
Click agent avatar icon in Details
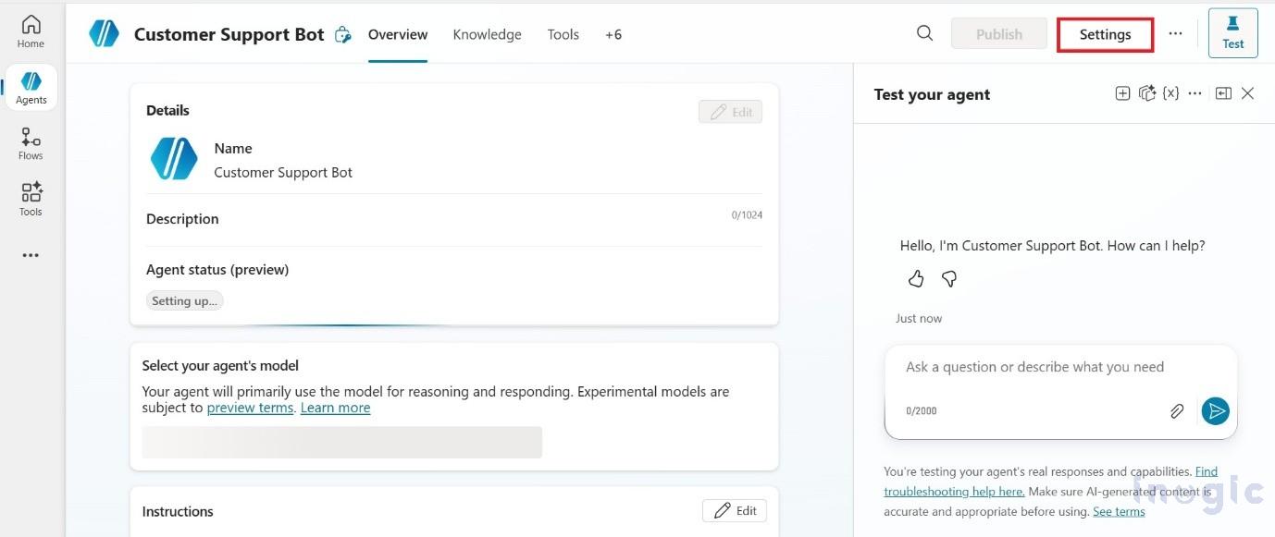[x=174, y=159]
